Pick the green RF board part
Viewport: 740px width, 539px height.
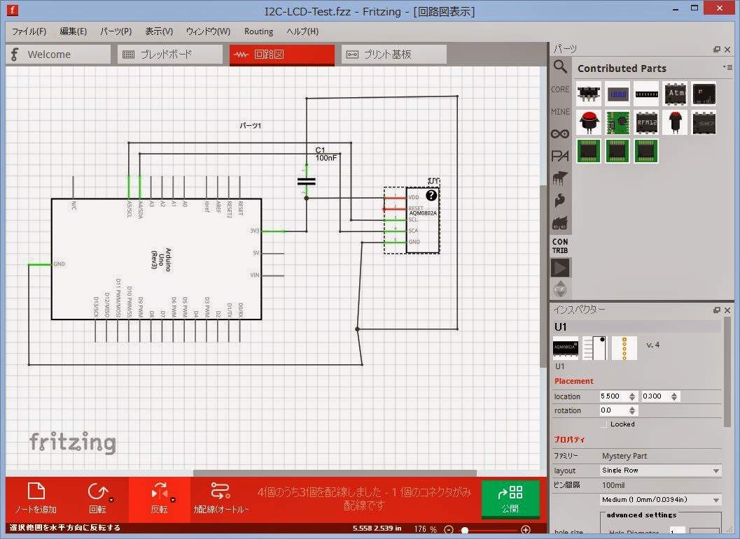pyautogui.click(x=617, y=122)
